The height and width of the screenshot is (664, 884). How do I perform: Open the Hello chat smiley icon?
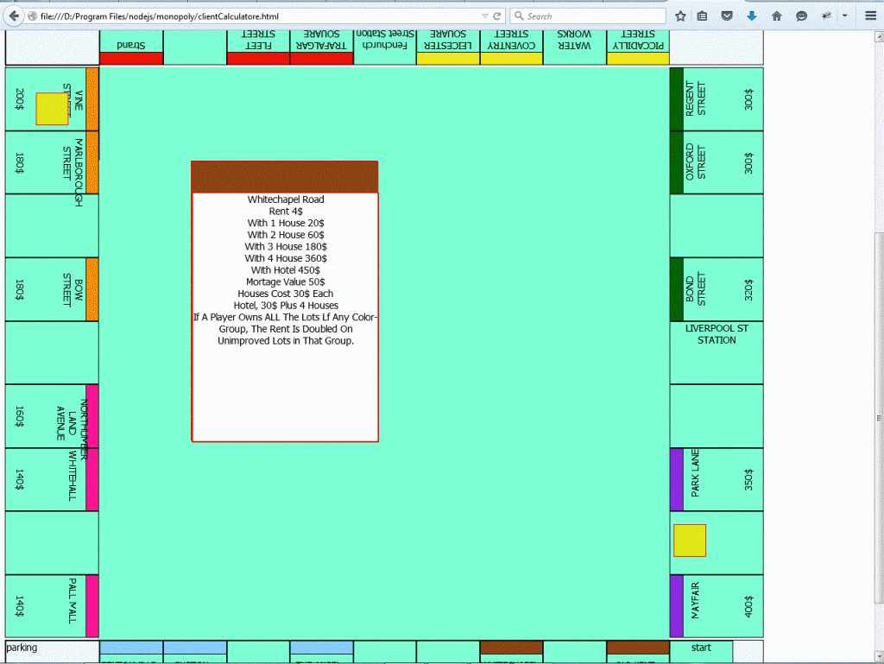[801, 16]
